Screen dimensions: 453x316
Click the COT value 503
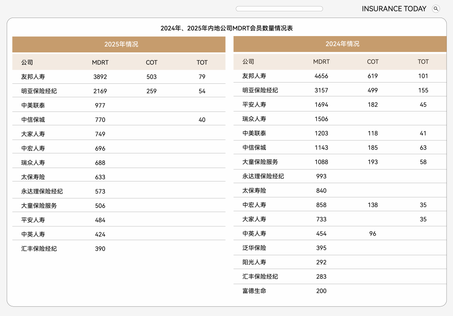151,77
